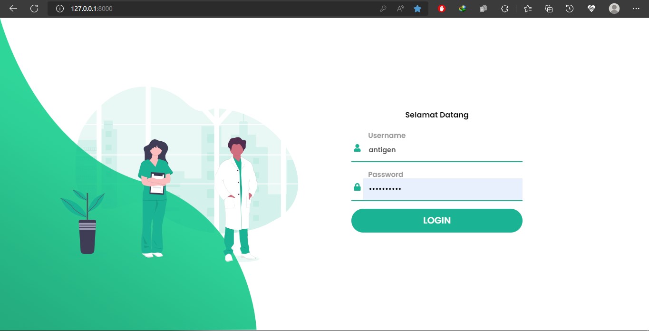Image resolution: width=649 pixels, height=331 pixels.
Task: Click into the Password field
Action: 442,189
